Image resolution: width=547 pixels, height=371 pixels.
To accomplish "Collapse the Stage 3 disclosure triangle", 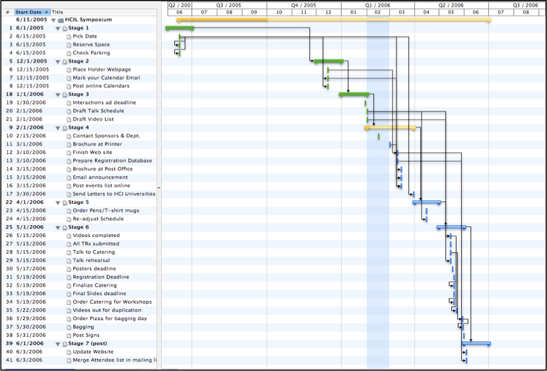I will (x=58, y=95).
